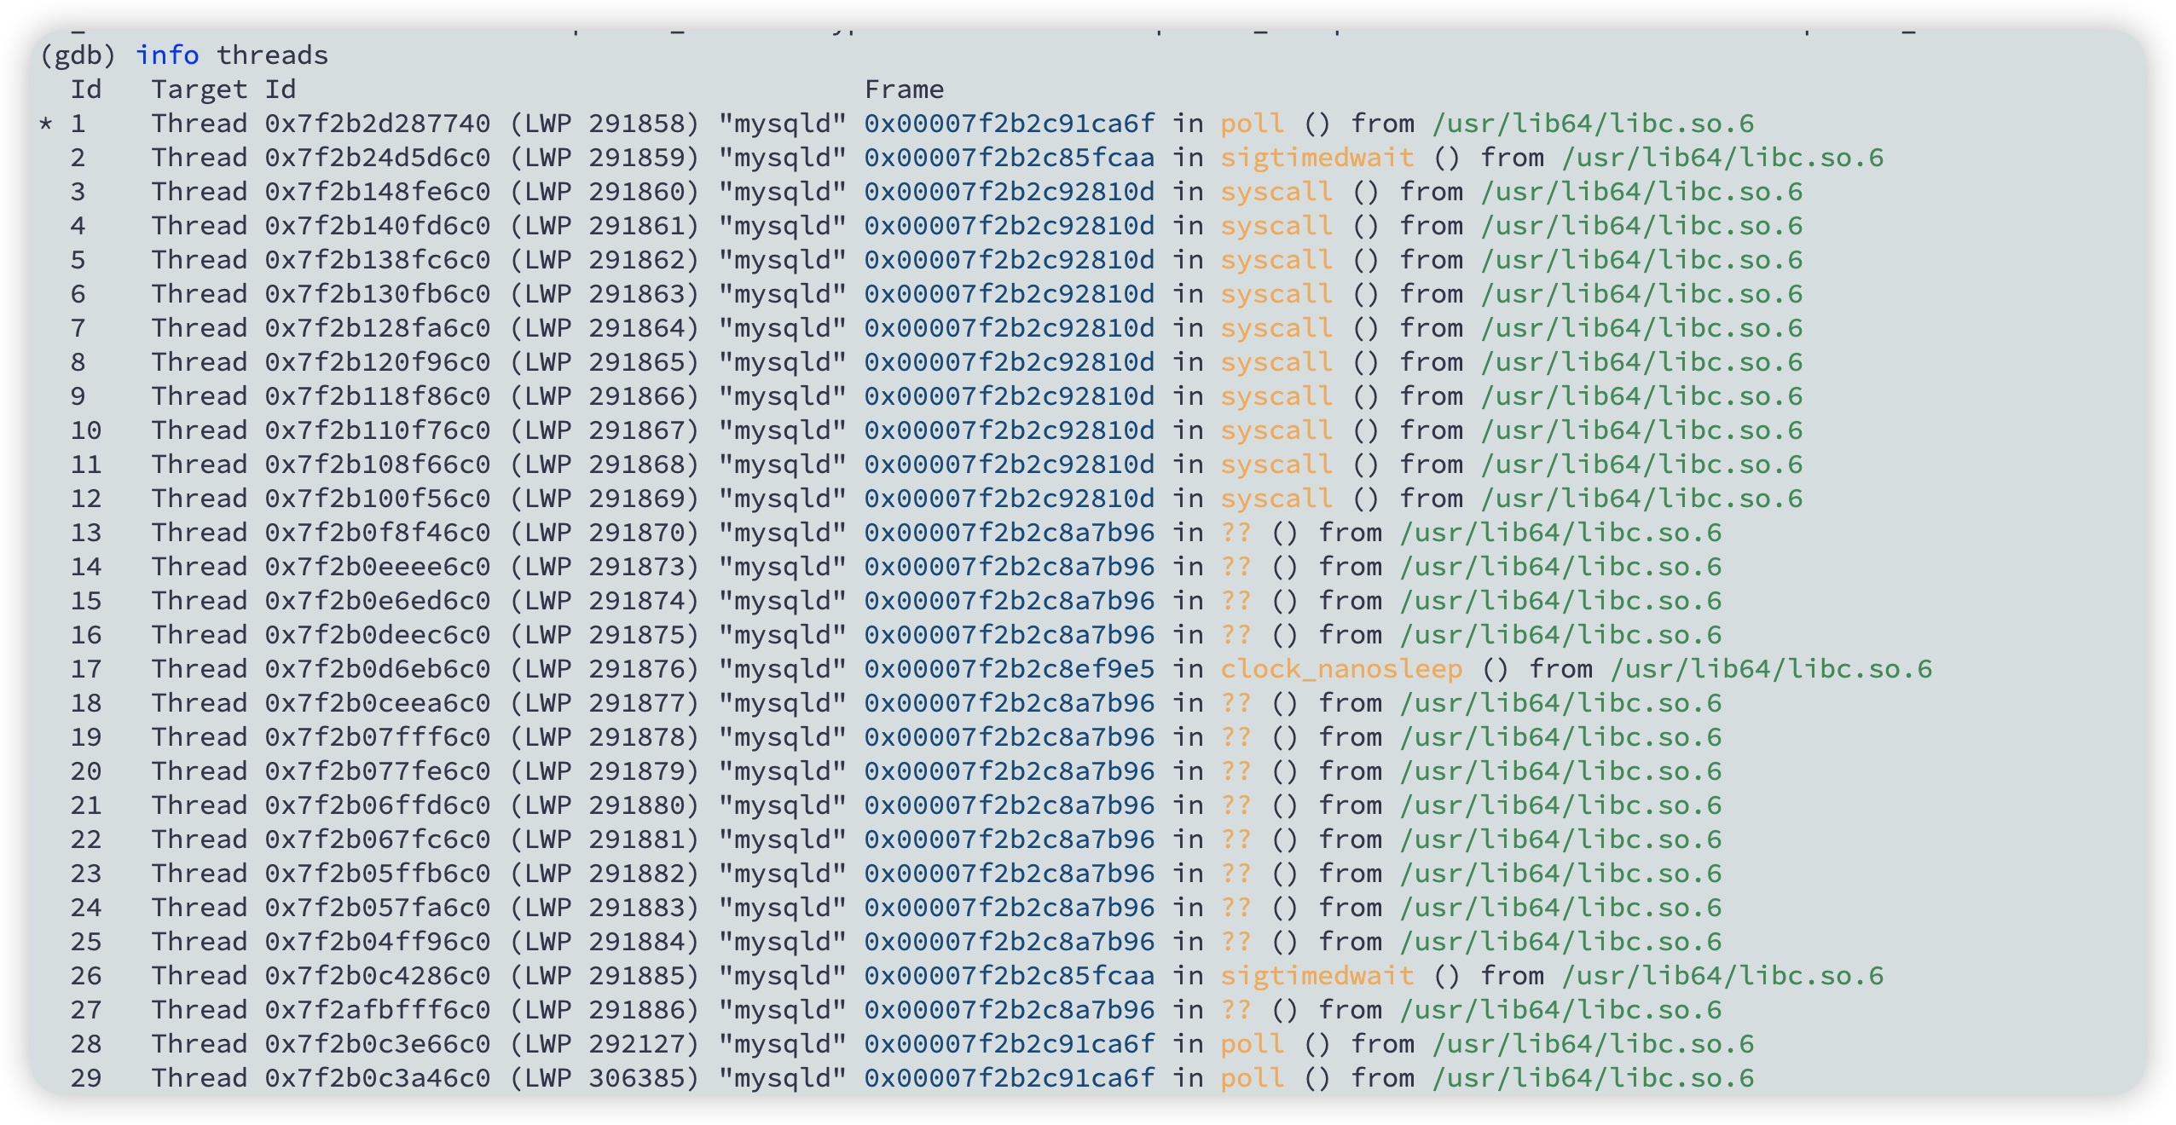
Task: Click the 'threads' word after info
Action: tap(272, 55)
